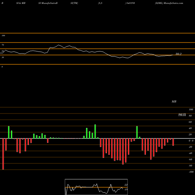The height and width of the screenshot is (195, 195).
Task: Click the 'SI MunafaSutraR' header label
Action: point(48,3)
